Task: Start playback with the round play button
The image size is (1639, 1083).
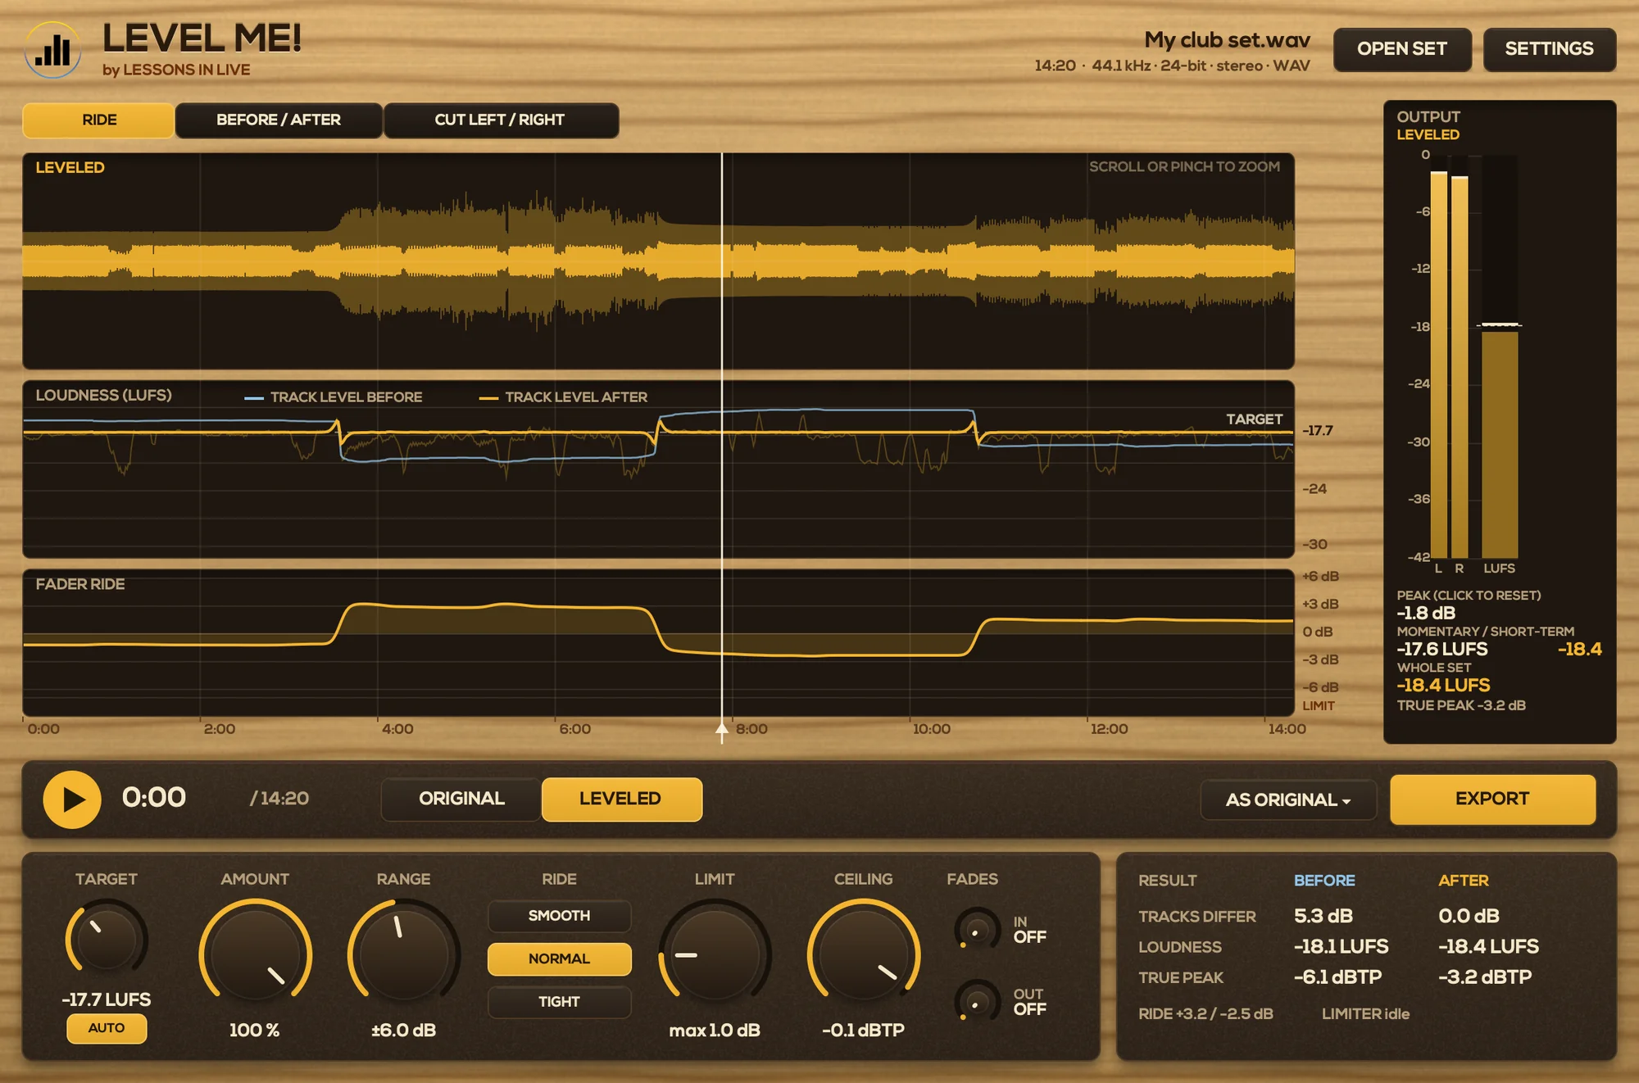Action: click(72, 799)
